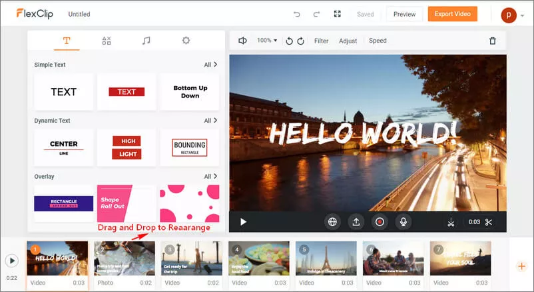Add the High Light dynamic text
534x292 pixels.
127,148
